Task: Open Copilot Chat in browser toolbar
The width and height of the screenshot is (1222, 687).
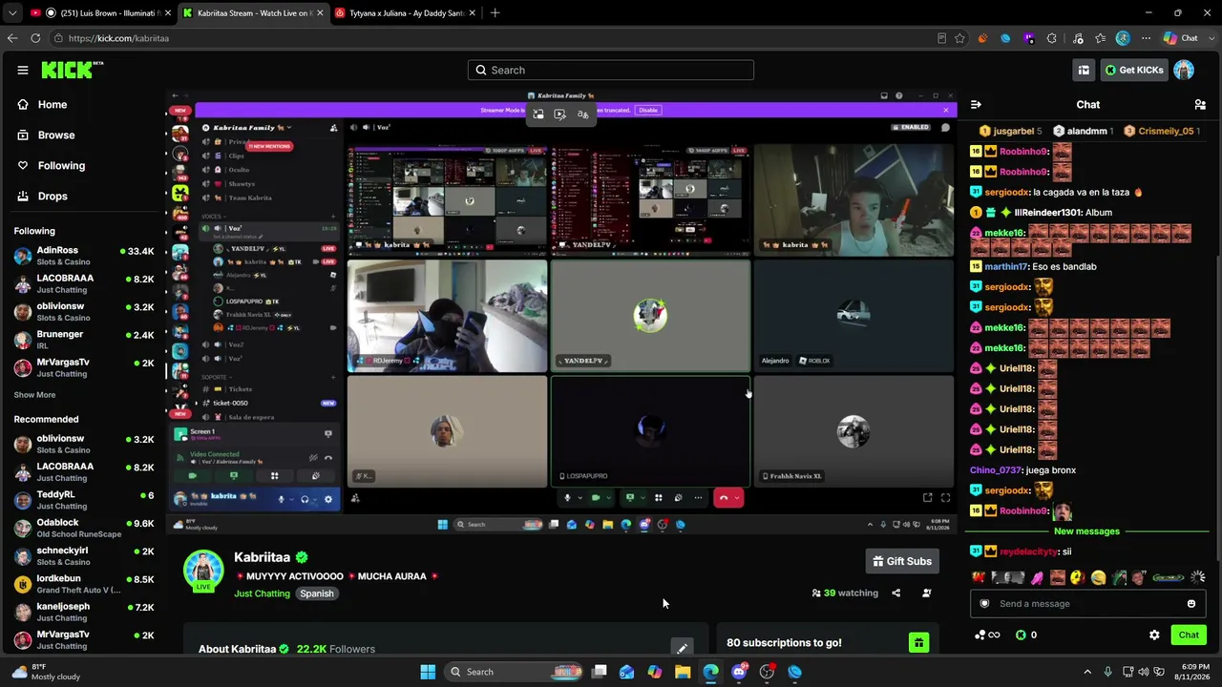Action: pos(1180,38)
